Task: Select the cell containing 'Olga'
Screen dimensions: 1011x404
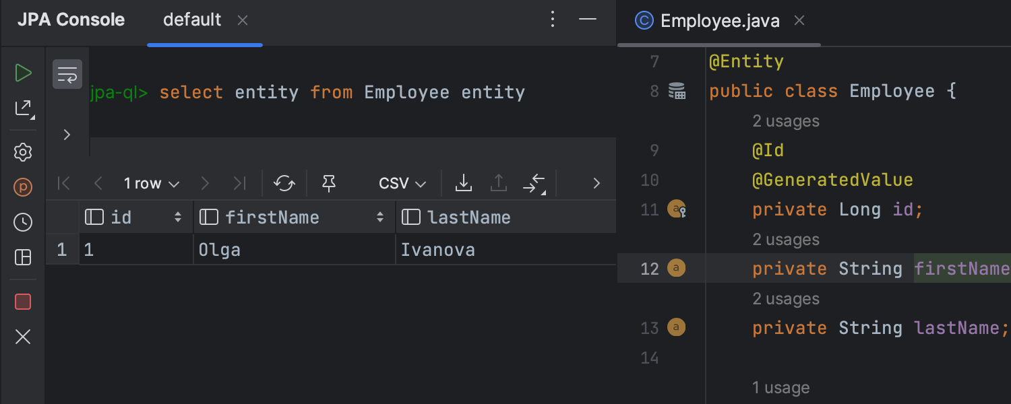Action: (x=295, y=250)
